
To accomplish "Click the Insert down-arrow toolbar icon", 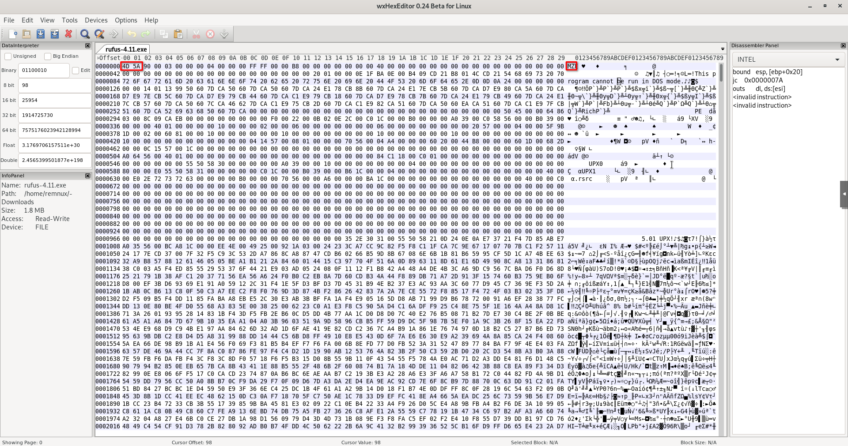I will [224, 34].
